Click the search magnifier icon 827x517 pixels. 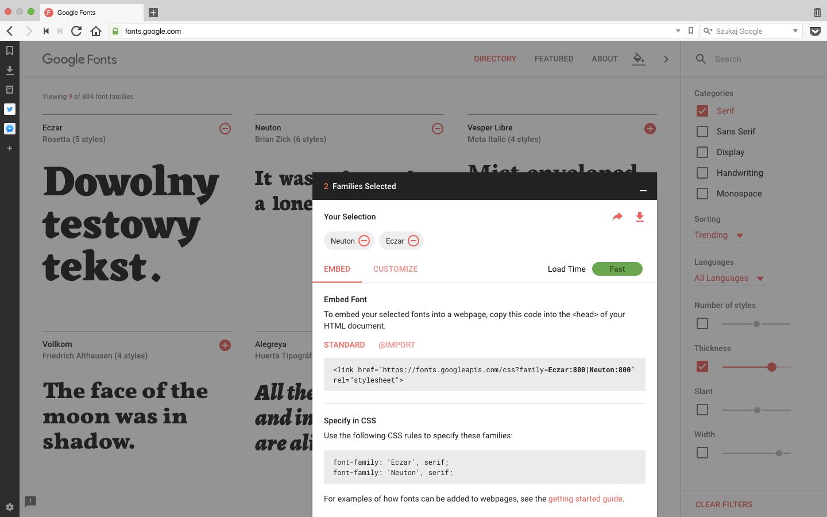click(x=701, y=59)
